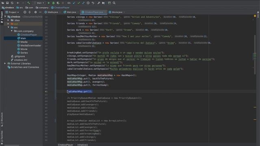Click the Save All toolbar icon
This screenshot has width=260, height=146.
point(7,3)
